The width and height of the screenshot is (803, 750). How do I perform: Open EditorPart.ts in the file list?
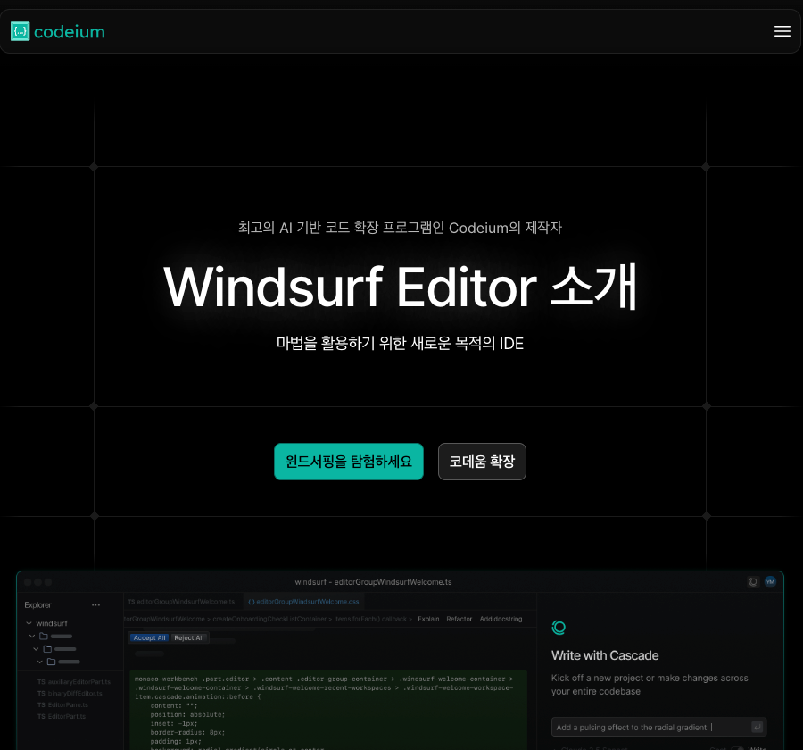(x=62, y=716)
